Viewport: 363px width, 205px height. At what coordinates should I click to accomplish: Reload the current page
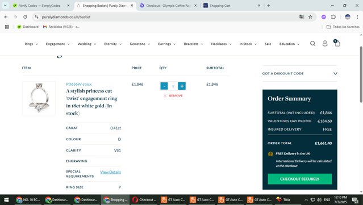tap(25, 17)
